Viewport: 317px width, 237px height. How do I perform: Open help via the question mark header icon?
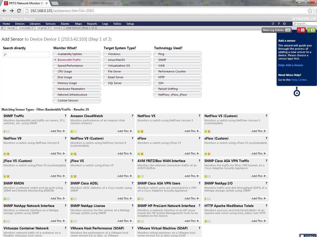pyautogui.click(x=279, y=24)
